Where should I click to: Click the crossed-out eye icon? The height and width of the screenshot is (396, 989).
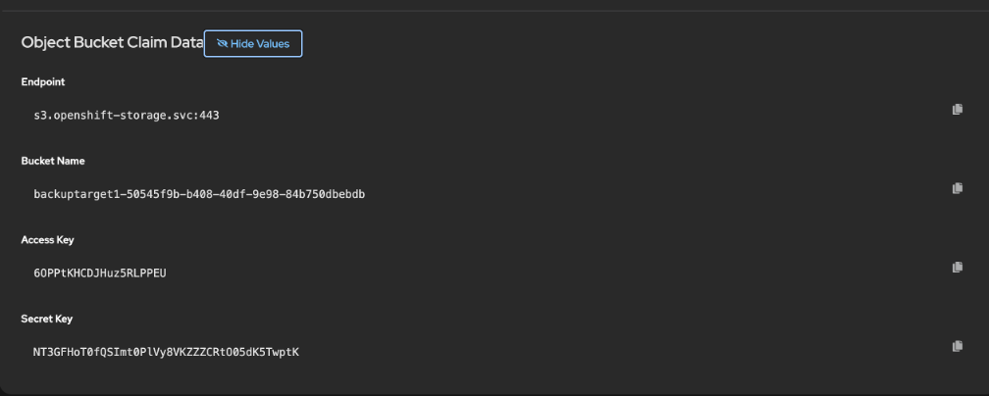tap(222, 44)
